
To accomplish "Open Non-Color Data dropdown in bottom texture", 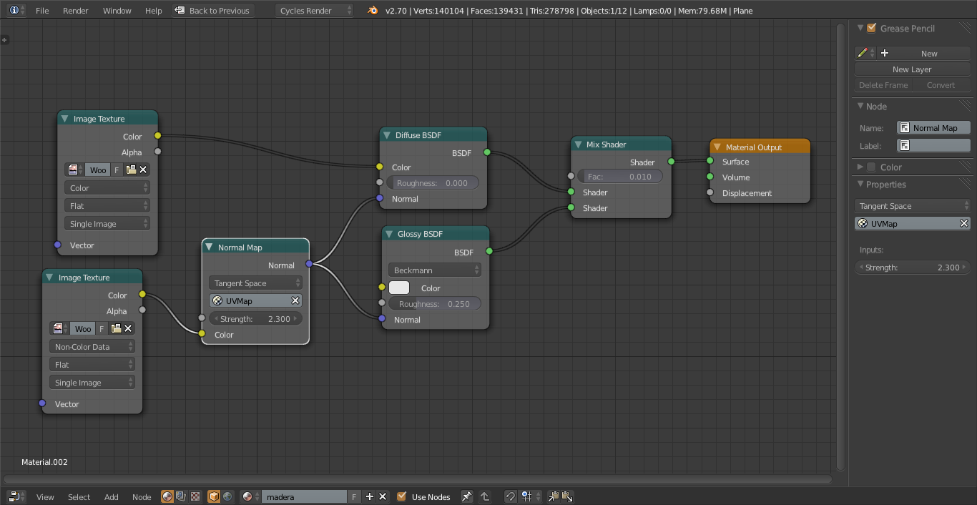I will click(x=92, y=347).
